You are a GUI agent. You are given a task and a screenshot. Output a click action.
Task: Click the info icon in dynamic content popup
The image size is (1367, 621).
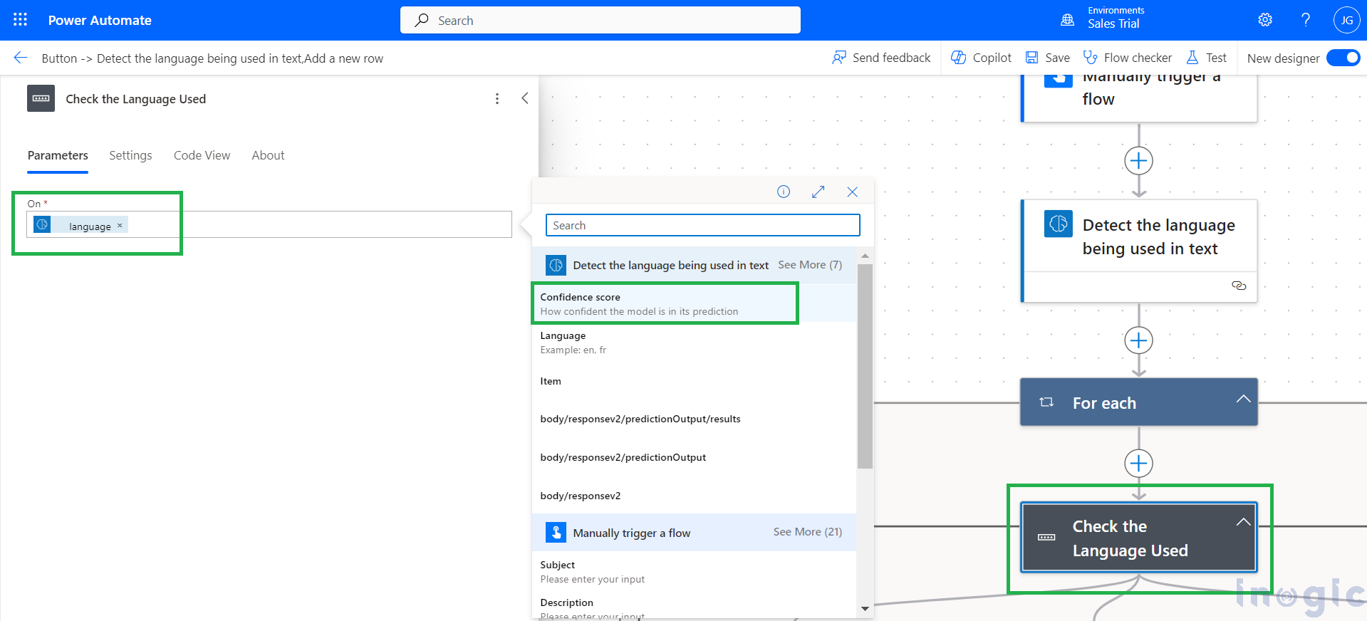[783, 192]
